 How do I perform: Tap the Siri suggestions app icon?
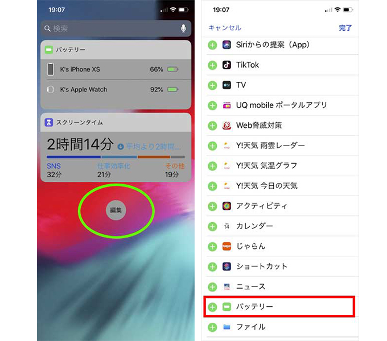click(x=227, y=45)
